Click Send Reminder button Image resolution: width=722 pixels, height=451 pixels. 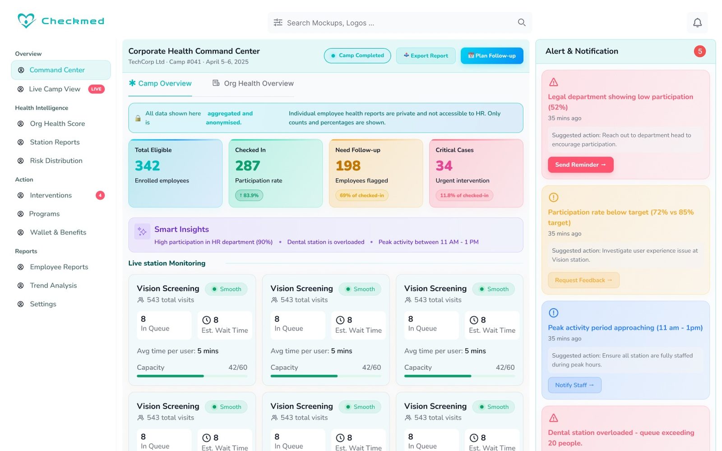(581, 165)
